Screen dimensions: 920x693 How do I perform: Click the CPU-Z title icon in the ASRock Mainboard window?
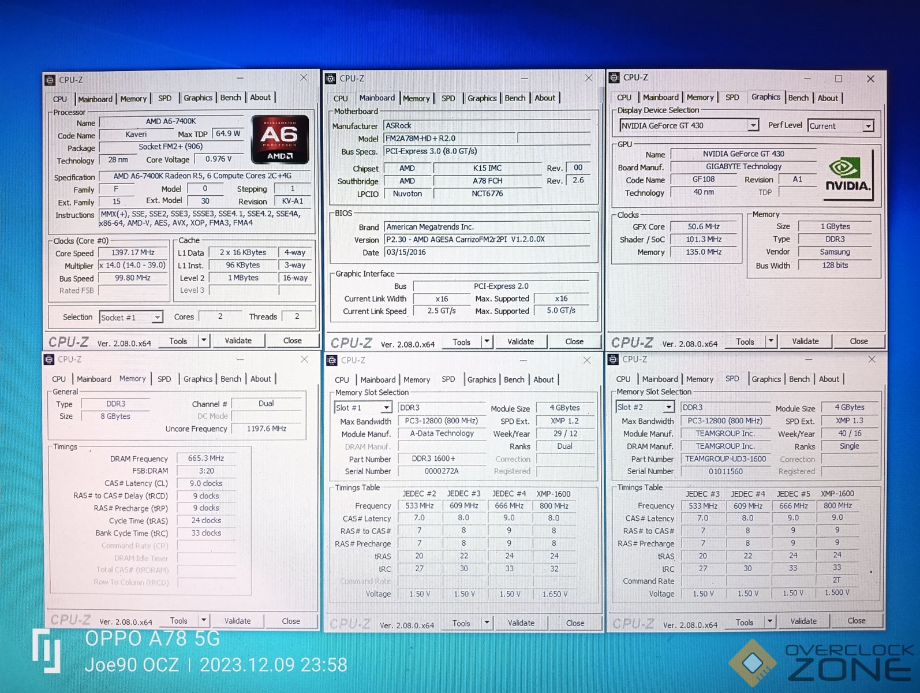(x=331, y=79)
